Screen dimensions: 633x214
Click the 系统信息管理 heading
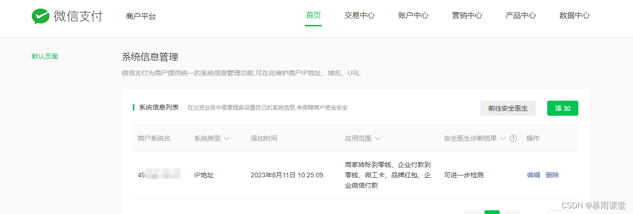point(150,57)
